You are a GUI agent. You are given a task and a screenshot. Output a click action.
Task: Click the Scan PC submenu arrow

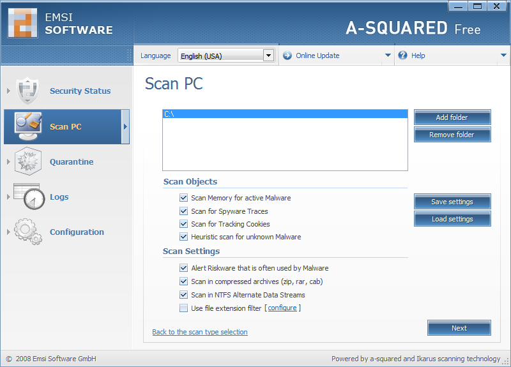[x=125, y=126]
